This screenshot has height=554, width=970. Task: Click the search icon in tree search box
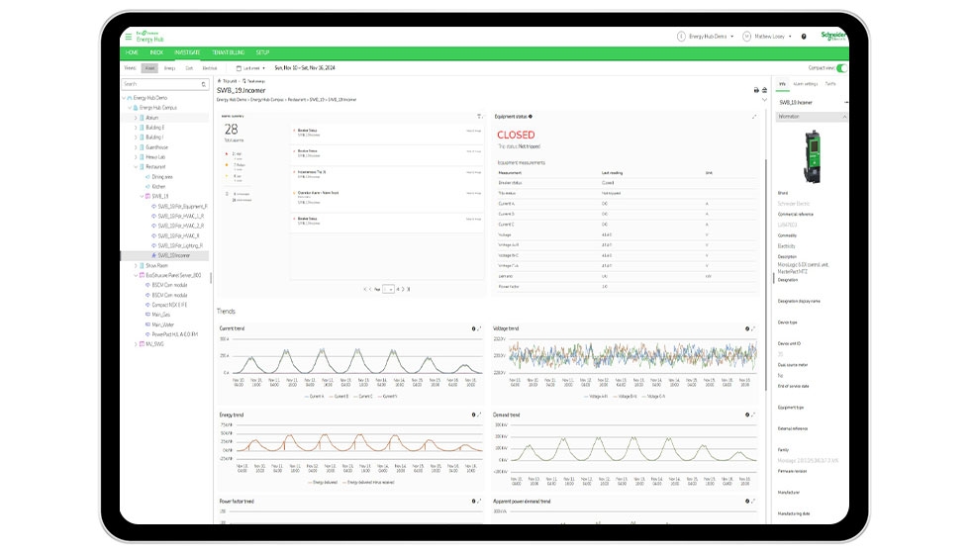point(204,84)
